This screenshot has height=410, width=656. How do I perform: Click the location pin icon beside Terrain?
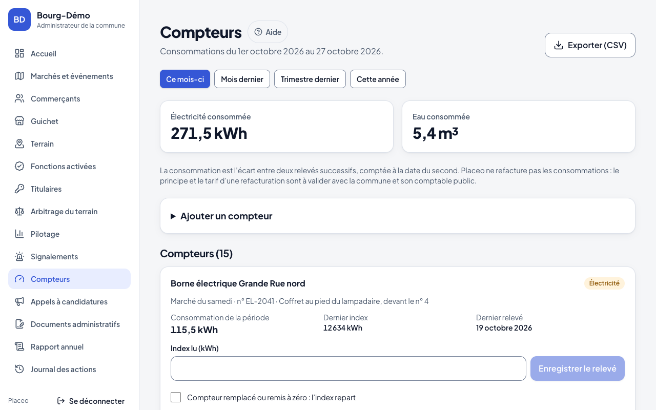pos(19,144)
